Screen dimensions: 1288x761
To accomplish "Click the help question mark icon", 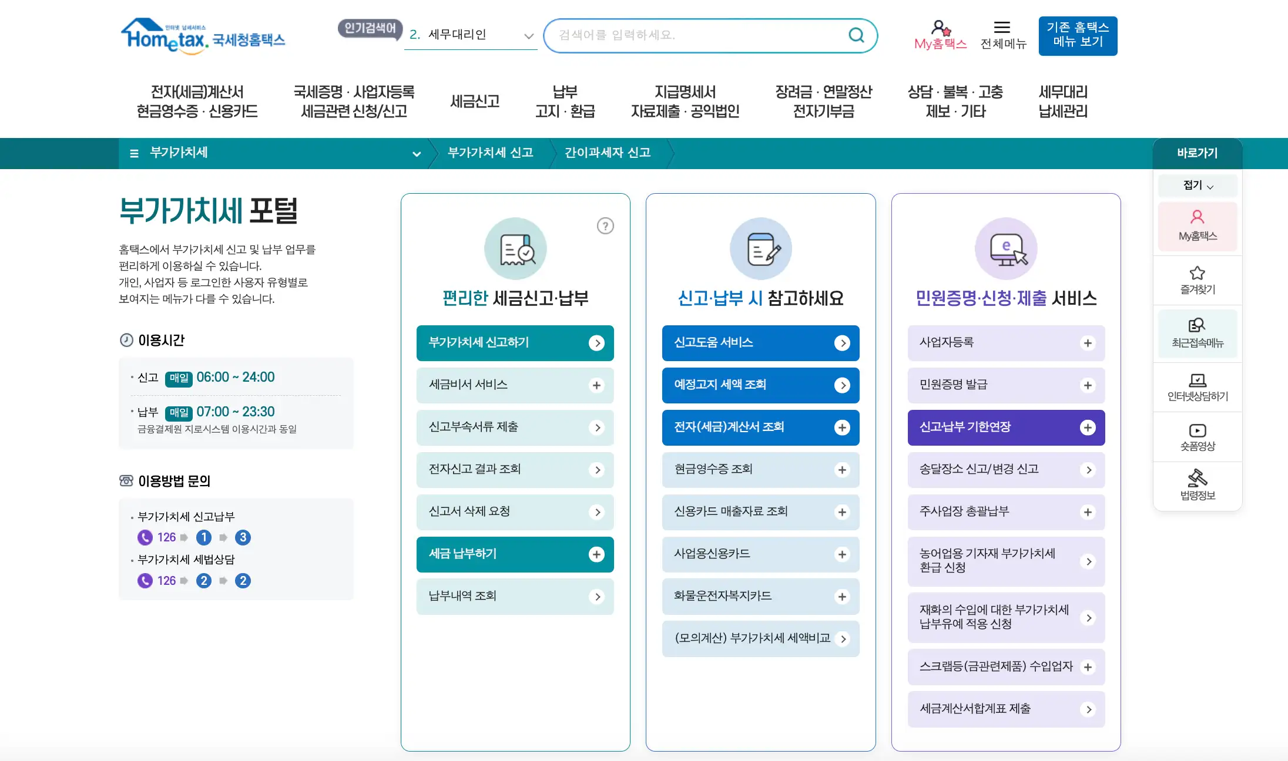I will point(605,226).
